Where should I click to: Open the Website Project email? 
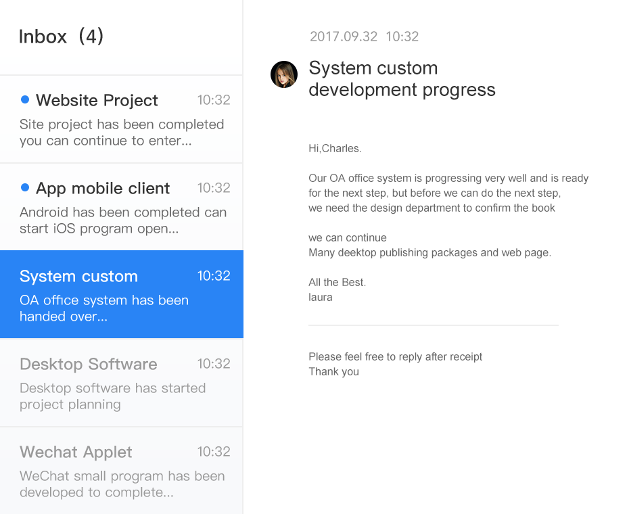coord(97,101)
